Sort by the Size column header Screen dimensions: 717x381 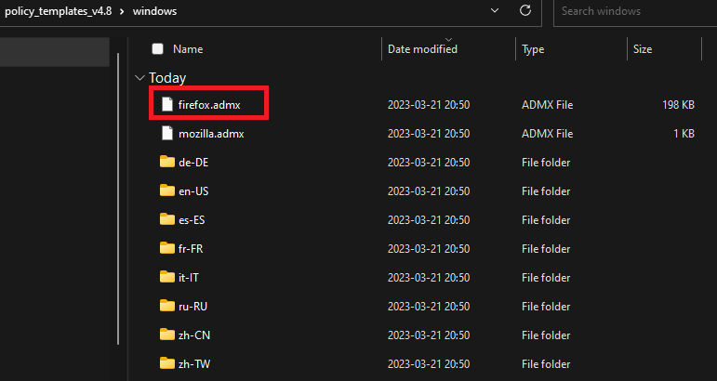point(643,49)
